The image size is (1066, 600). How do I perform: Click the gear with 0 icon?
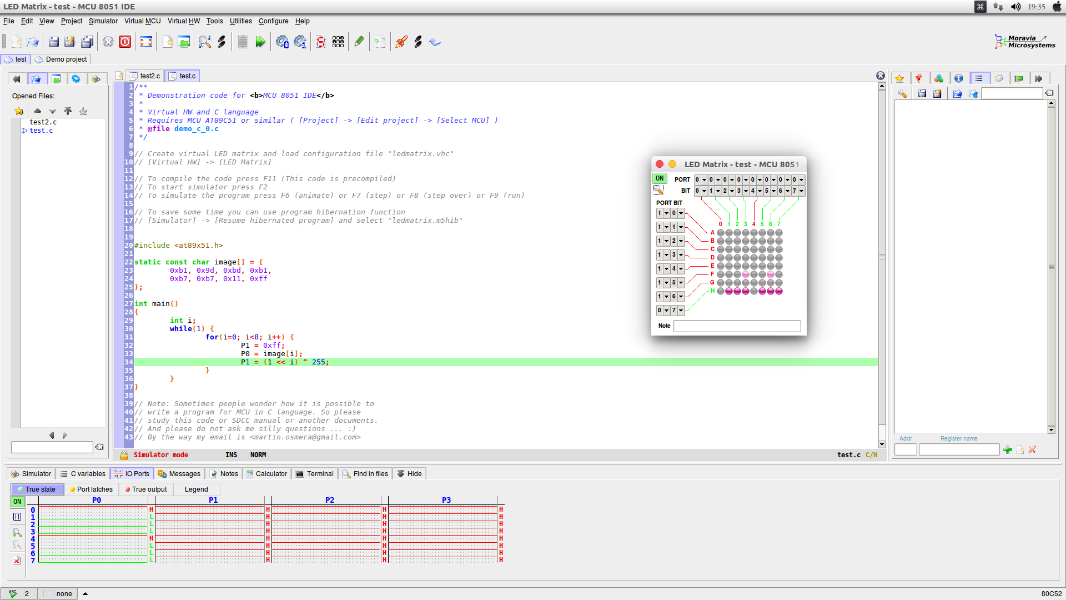tap(282, 42)
